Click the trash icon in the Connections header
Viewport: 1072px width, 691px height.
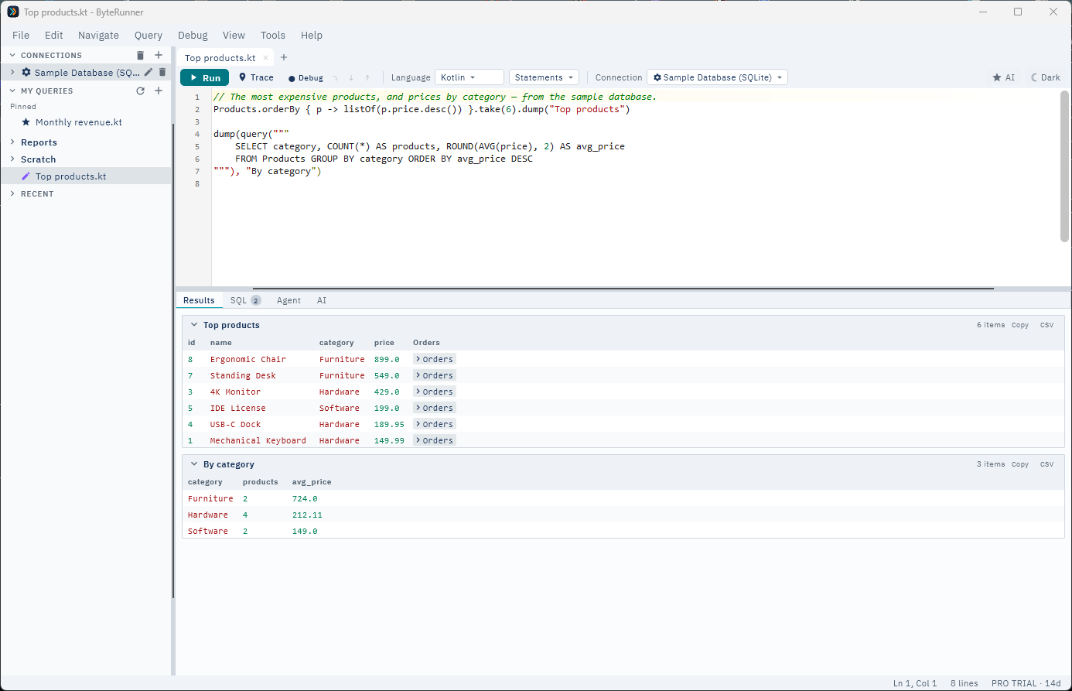pos(140,55)
